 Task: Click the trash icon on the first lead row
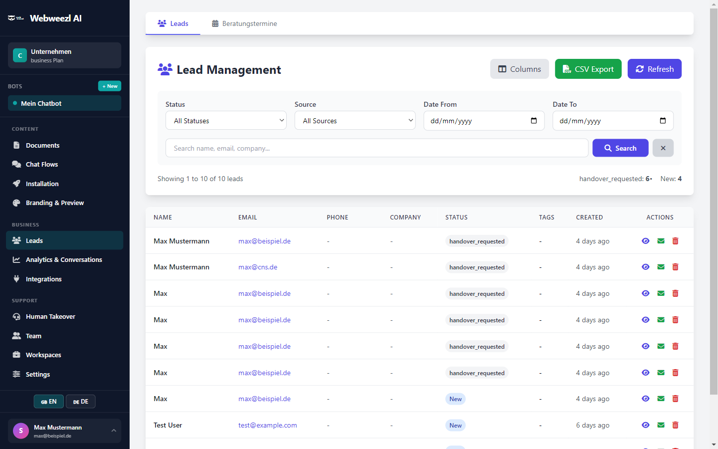[675, 241]
